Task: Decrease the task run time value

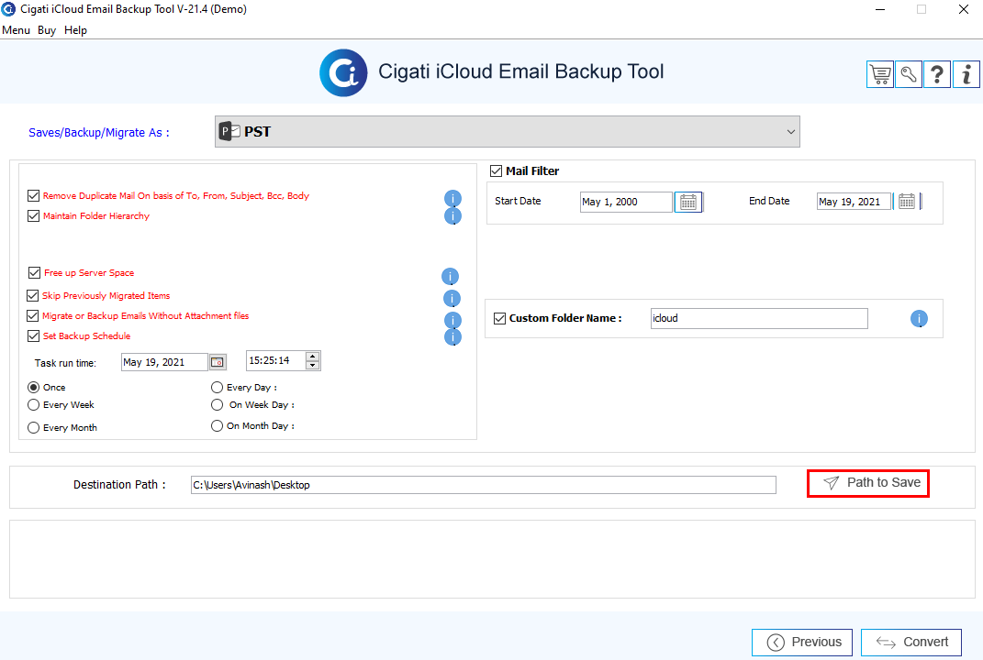Action: click(312, 365)
